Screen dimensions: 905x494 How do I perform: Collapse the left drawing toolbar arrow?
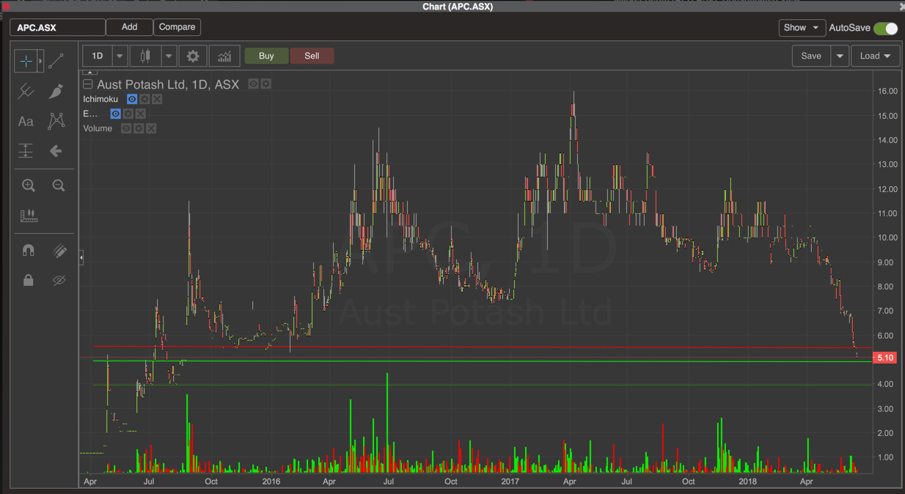coord(81,258)
